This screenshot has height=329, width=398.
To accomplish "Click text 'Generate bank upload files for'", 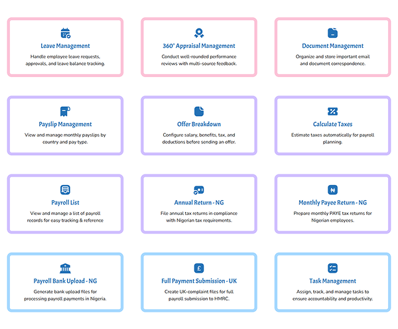I will [x=65, y=292].
